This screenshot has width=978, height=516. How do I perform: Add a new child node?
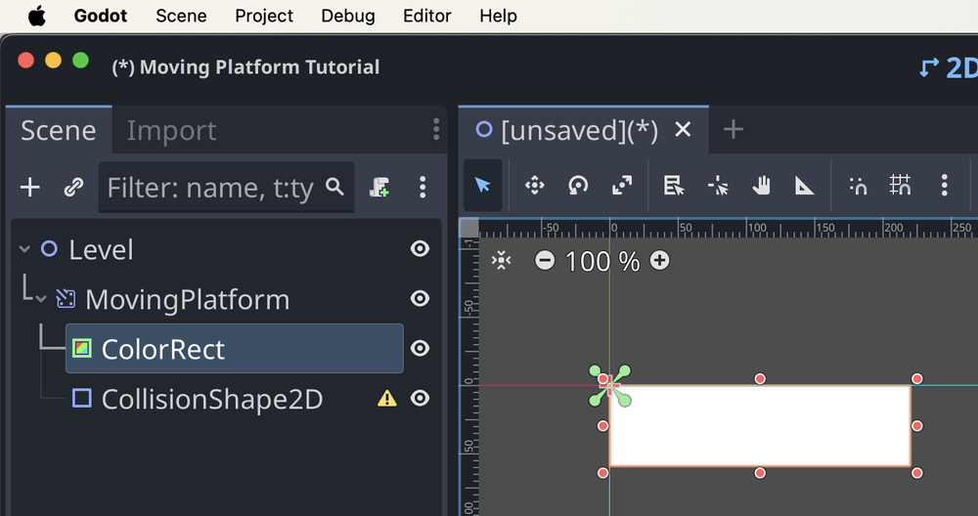[x=30, y=187]
